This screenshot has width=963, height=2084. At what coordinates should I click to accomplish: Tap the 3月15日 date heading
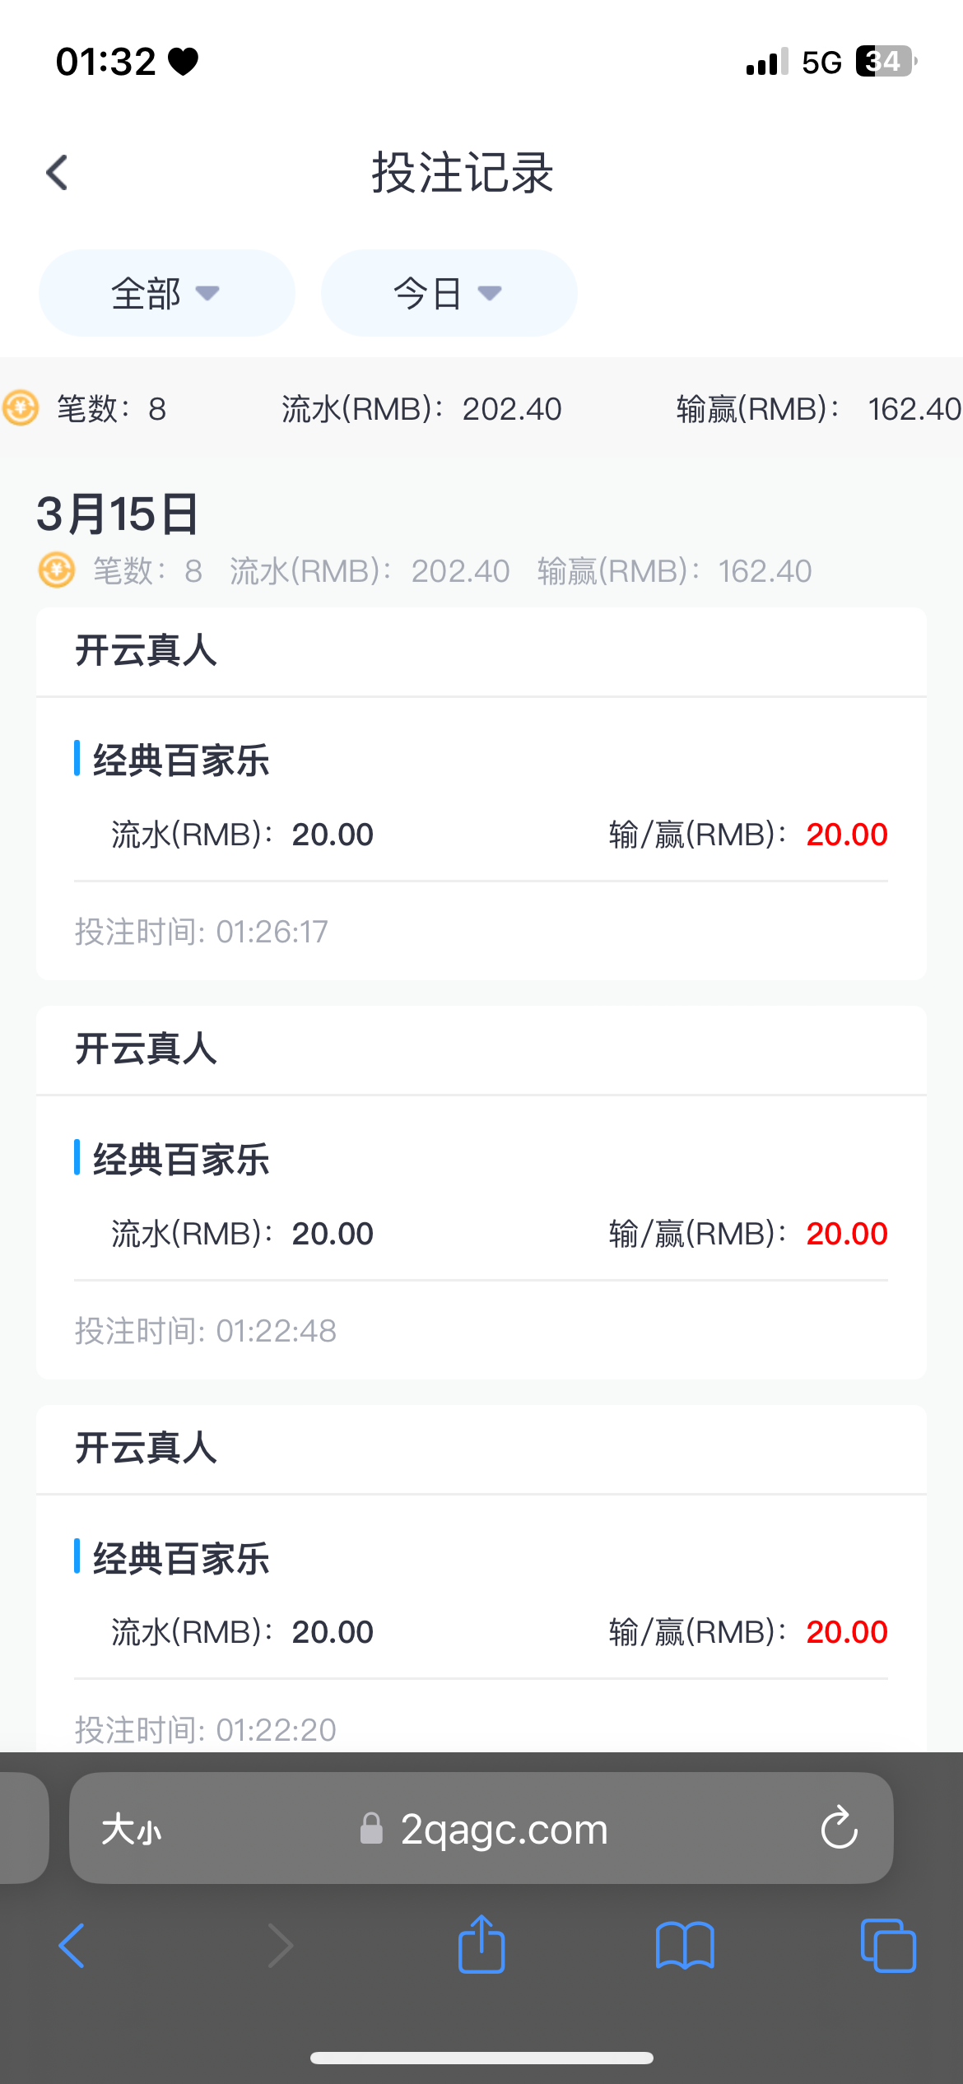(x=118, y=514)
